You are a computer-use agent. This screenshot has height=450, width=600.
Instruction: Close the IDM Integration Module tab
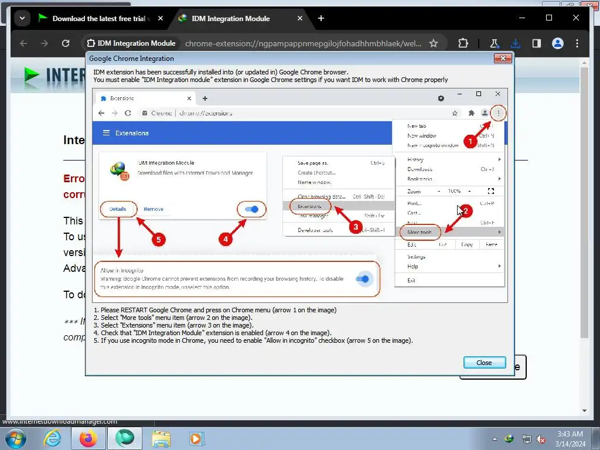click(x=299, y=18)
